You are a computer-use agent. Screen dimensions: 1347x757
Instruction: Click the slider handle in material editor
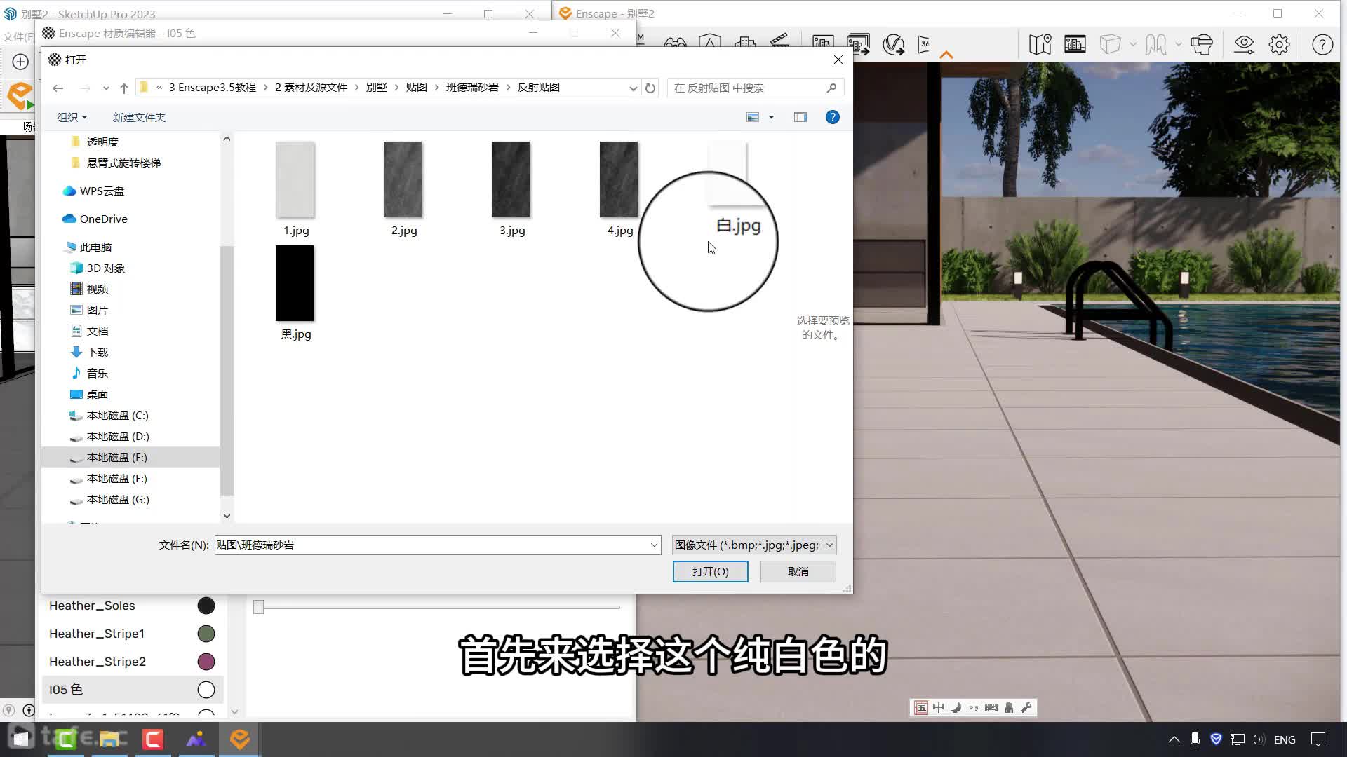tap(258, 607)
